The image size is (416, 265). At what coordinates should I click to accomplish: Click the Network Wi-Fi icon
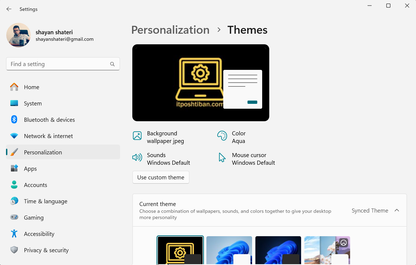coord(14,136)
